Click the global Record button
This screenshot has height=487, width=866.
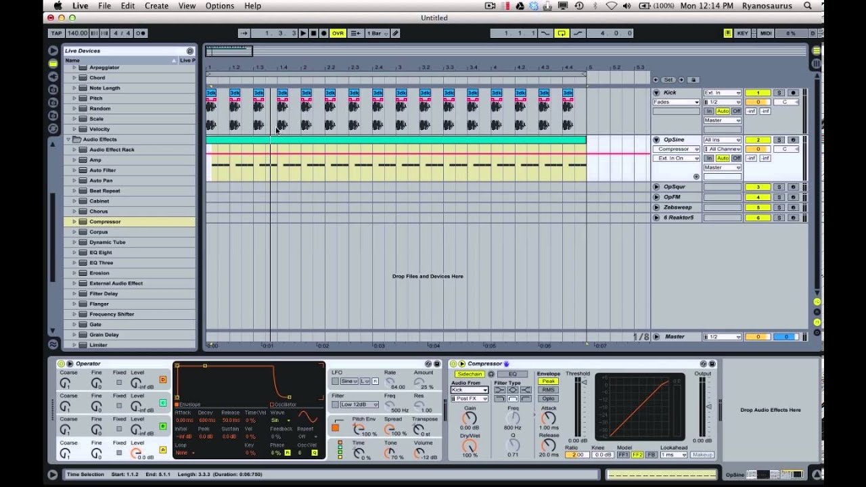click(323, 33)
